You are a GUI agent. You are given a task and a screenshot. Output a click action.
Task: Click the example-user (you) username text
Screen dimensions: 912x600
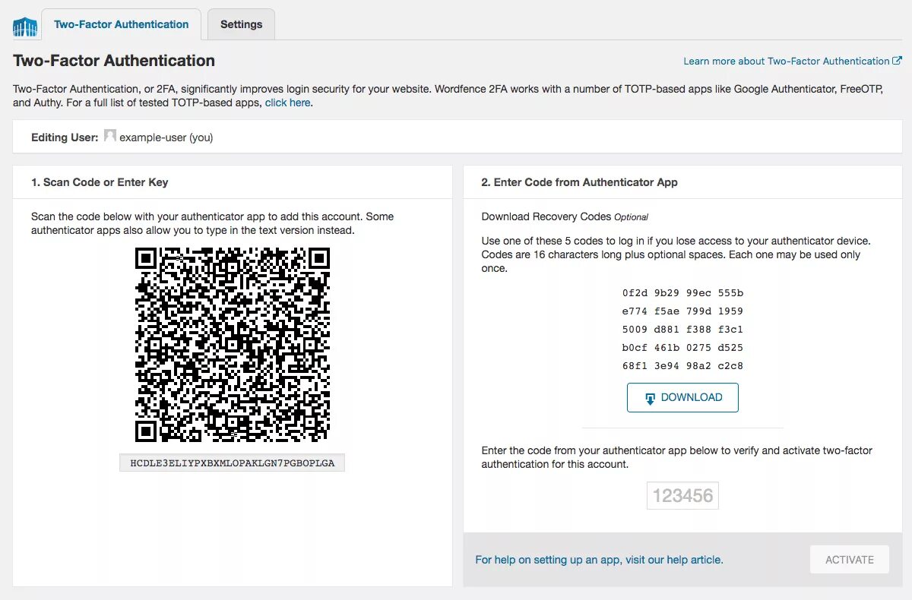tap(166, 137)
